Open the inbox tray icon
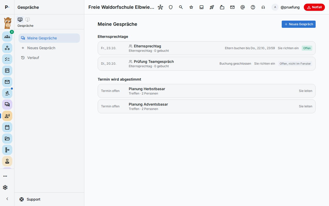This screenshot has width=329, height=206. (x=202, y=7)
